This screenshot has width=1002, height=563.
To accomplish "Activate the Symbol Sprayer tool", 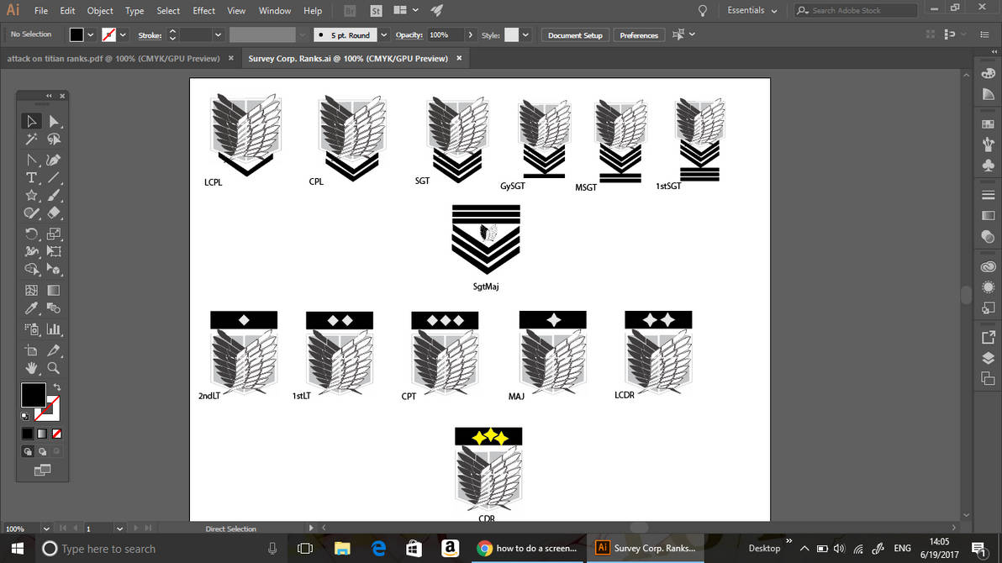I will click(30, 329).
